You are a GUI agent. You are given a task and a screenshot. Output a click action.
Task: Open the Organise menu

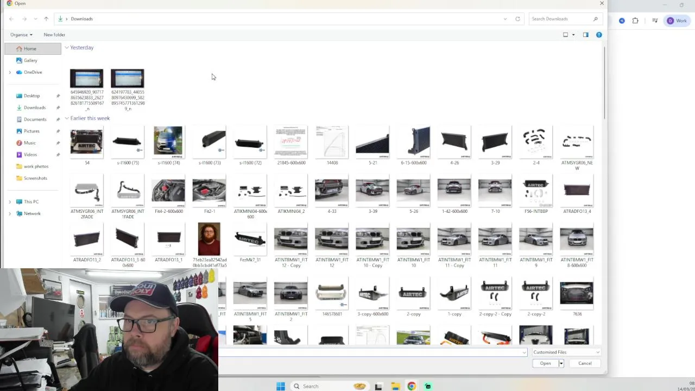pos(21,35)
